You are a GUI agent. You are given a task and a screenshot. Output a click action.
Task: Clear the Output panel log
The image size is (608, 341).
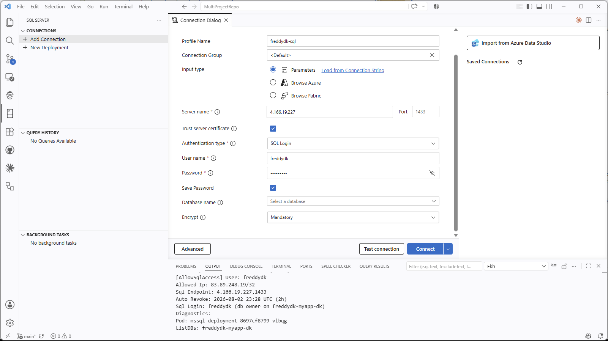pyautogui.click(x=554, y=266)
